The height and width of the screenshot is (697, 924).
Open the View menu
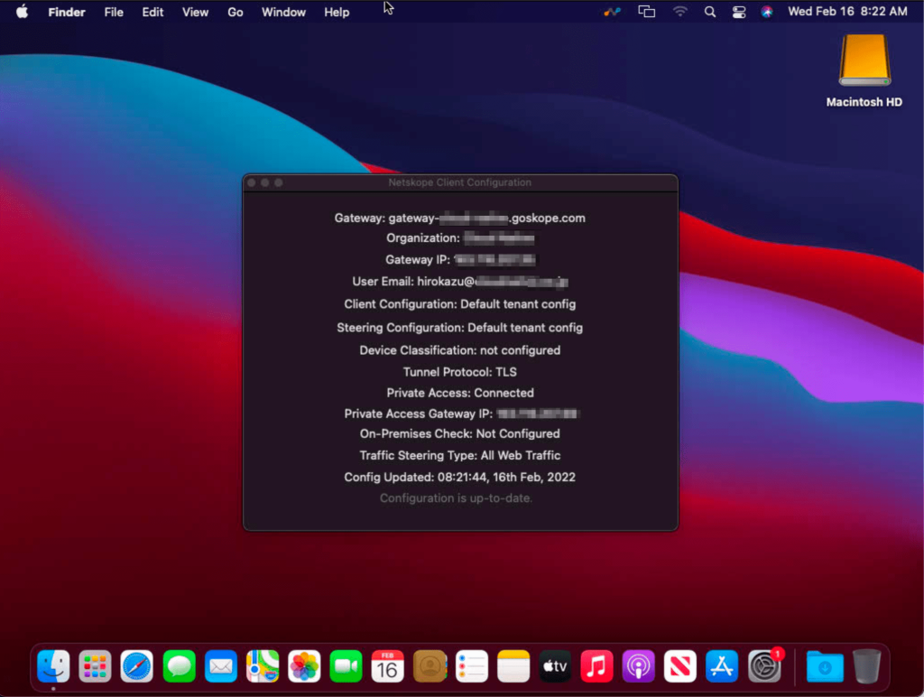[195, 12]
